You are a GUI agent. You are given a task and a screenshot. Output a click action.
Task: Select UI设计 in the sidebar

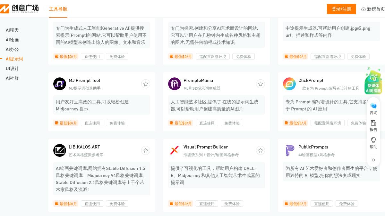pos(12,68)
